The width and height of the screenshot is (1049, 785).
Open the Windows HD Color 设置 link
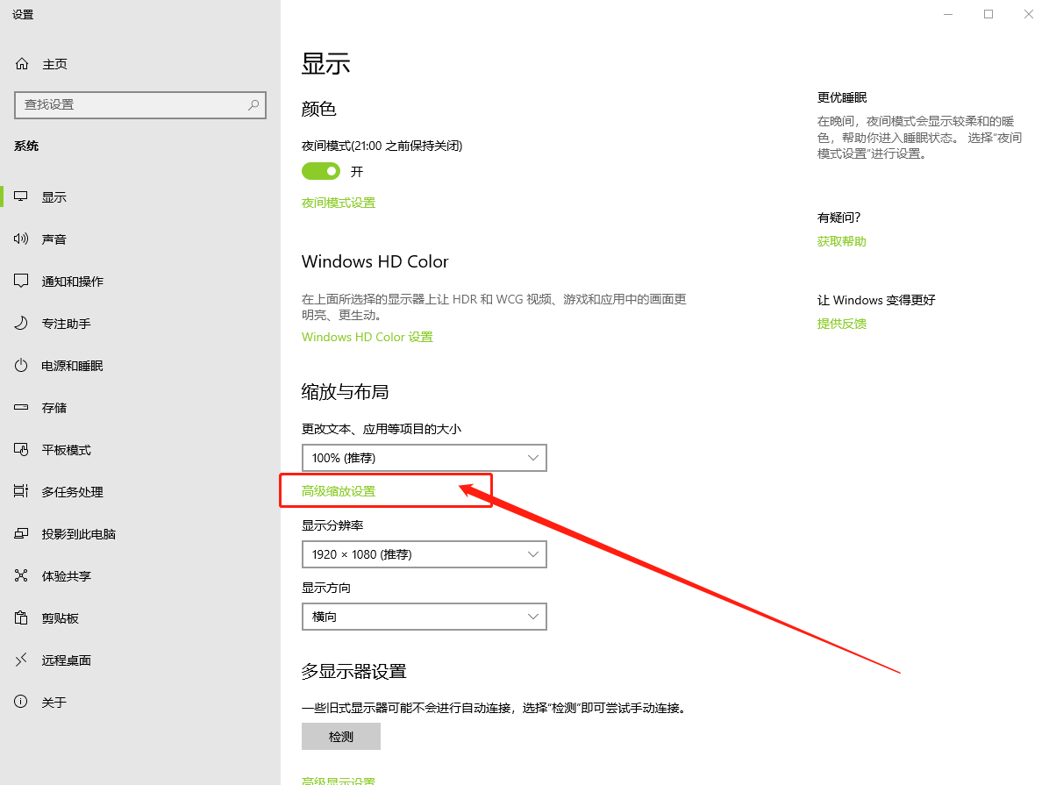click(367, 337)
